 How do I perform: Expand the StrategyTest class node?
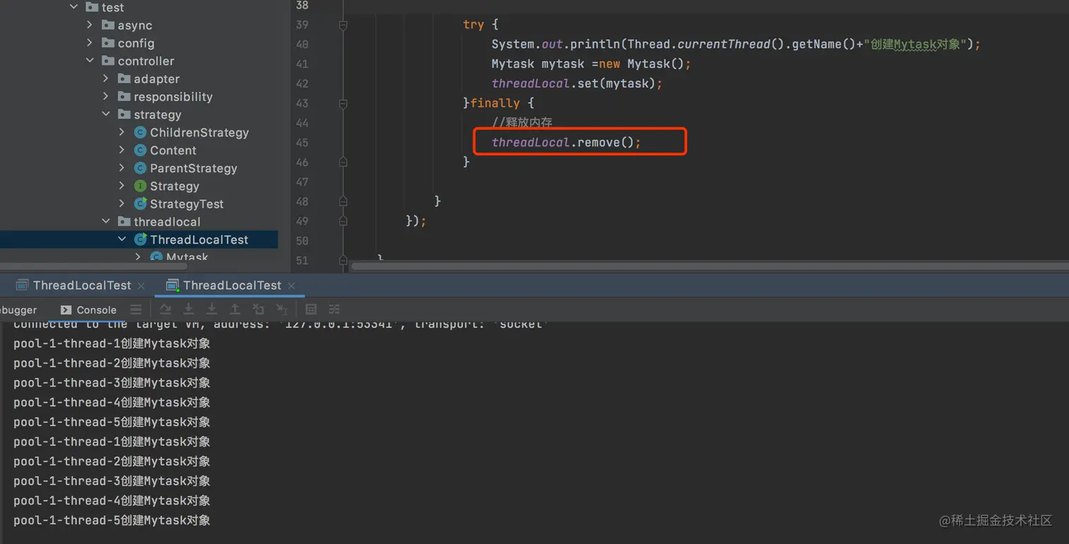(122, 203)
